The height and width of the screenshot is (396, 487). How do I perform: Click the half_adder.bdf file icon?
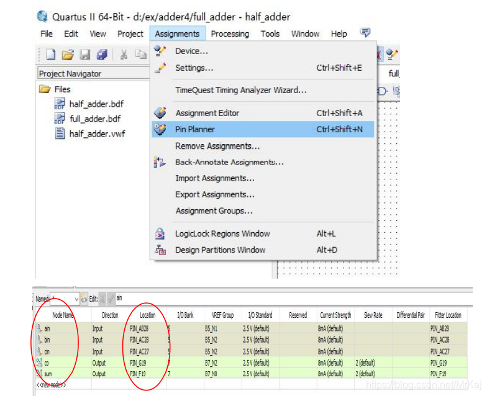pos(60,104)
